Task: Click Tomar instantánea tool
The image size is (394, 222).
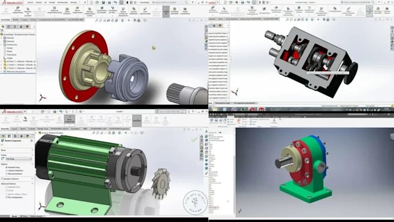Action: pos(185,12)
